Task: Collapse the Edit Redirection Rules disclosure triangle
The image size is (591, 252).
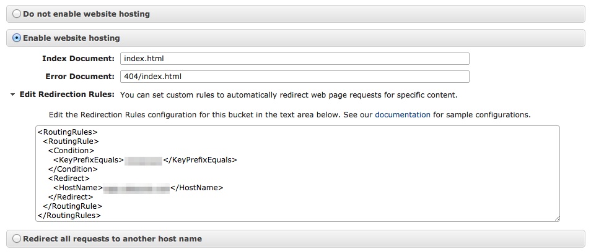Action: pyautogui.click(x=12, y=95)
